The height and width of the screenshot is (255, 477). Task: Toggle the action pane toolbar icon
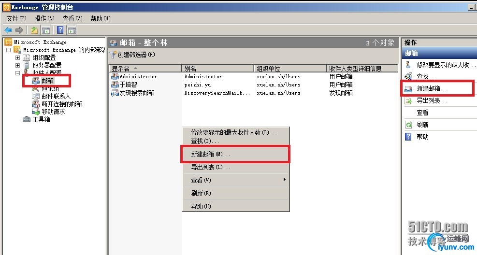click(x=72, y=30)
